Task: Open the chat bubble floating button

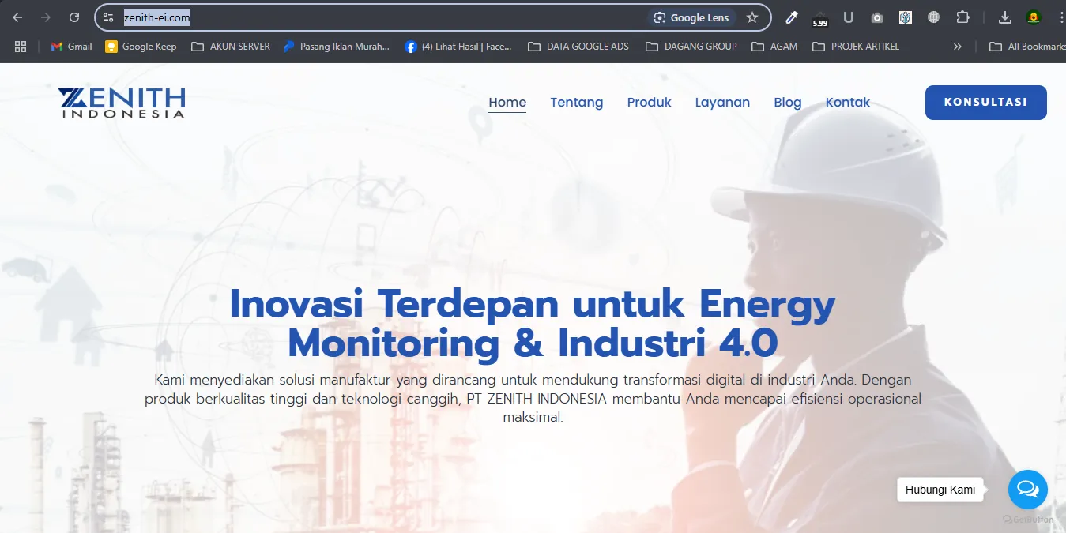Action: pos(1027,490)
